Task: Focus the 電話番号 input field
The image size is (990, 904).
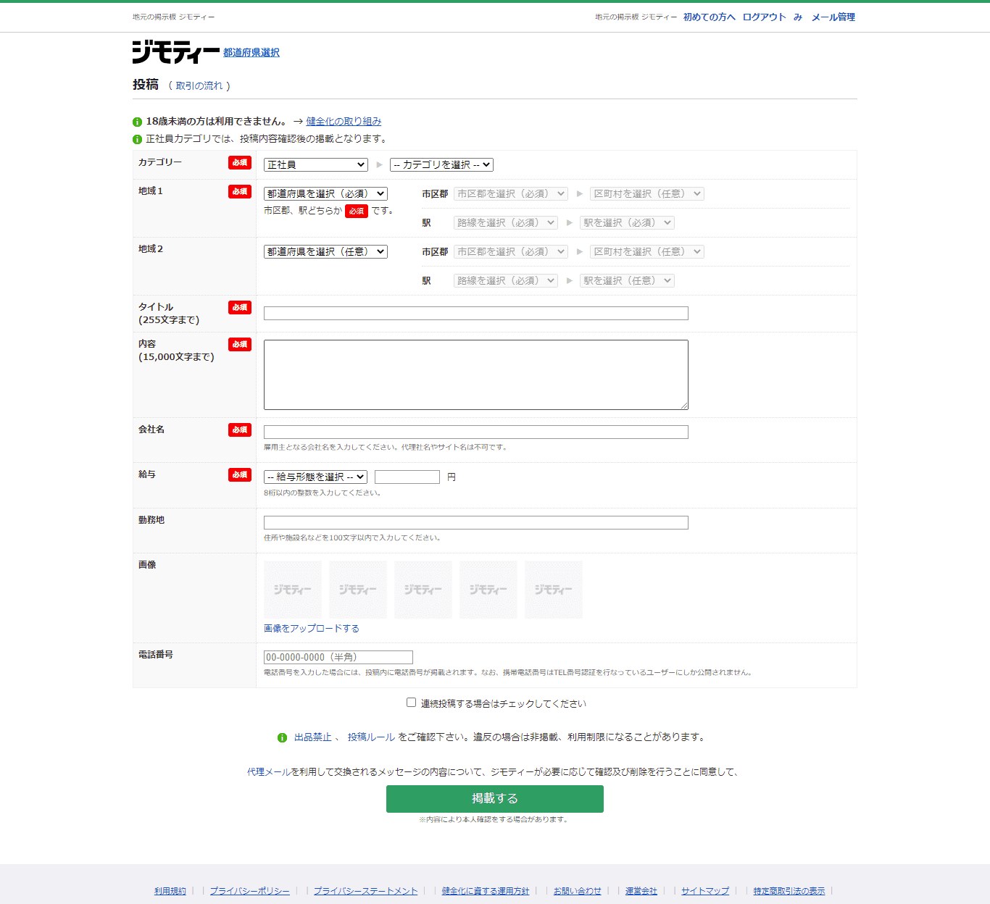Action: [338, 658]
